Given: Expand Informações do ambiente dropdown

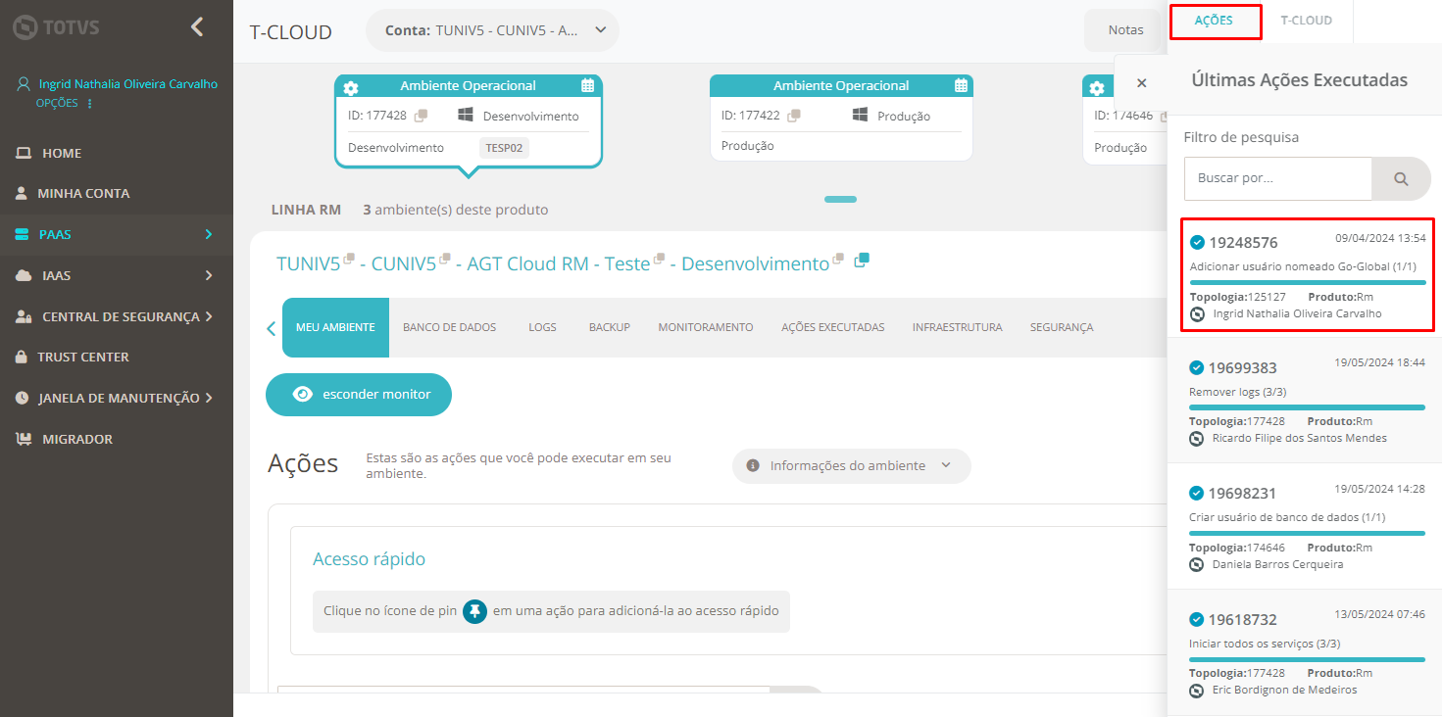Looking at the screenshot, I should click(852, 465).
